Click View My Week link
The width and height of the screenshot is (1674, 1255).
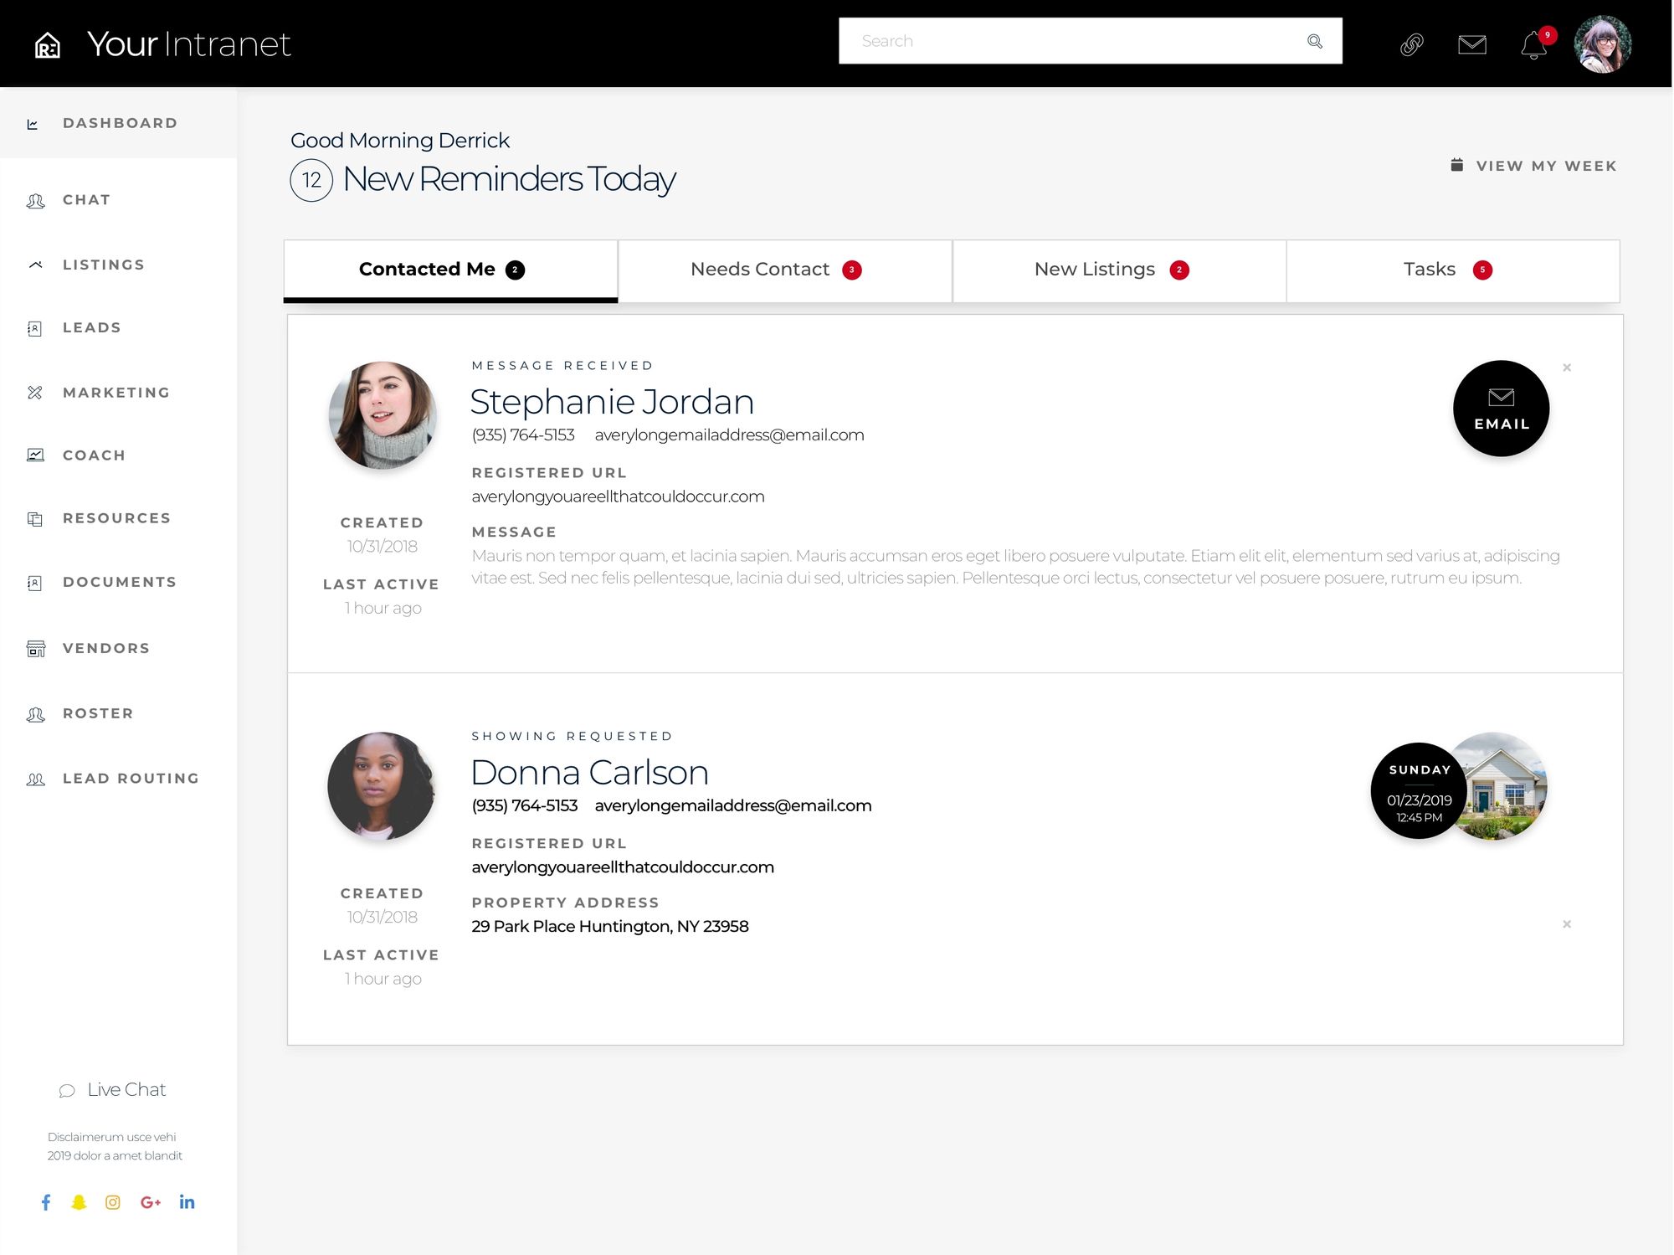tap(1534, 166)
